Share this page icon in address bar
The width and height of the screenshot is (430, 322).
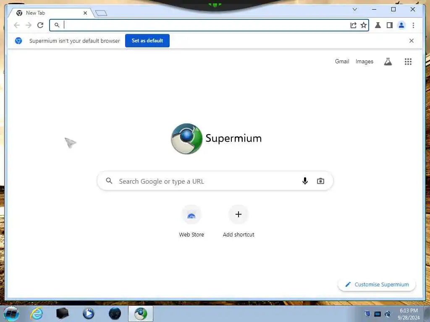coord(353,25)
